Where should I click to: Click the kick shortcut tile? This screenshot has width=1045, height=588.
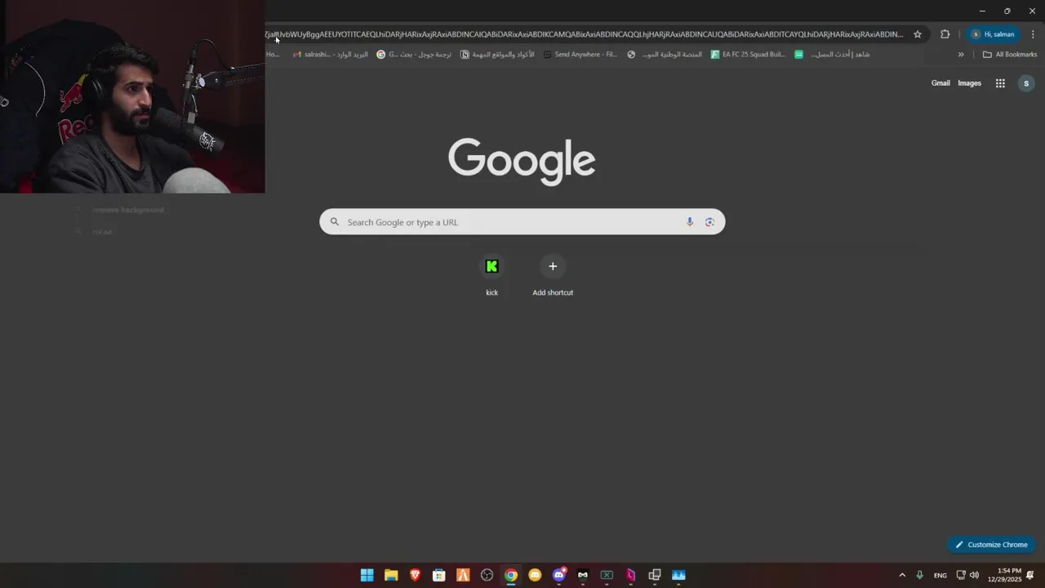pos(491,276)
